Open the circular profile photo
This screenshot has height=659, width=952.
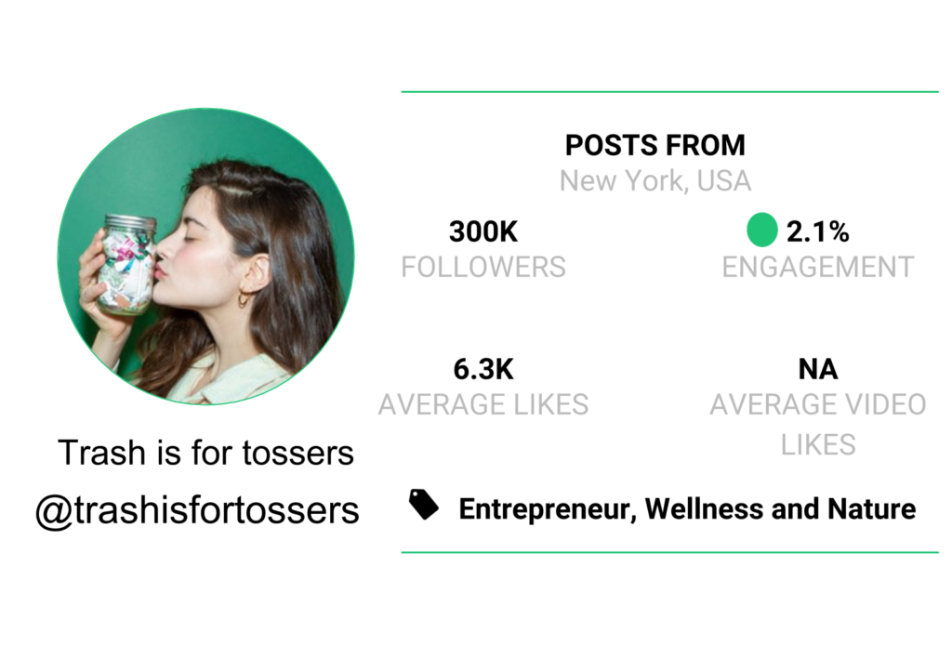[x=205, y=256]
